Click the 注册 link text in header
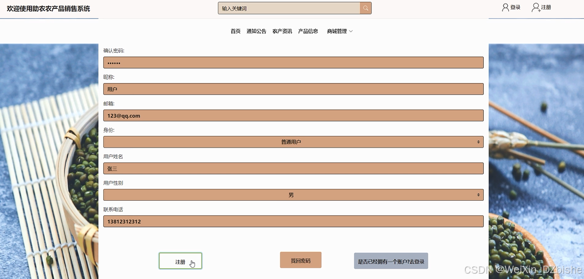This screenshot has height=279, width=584. [546, 7]
